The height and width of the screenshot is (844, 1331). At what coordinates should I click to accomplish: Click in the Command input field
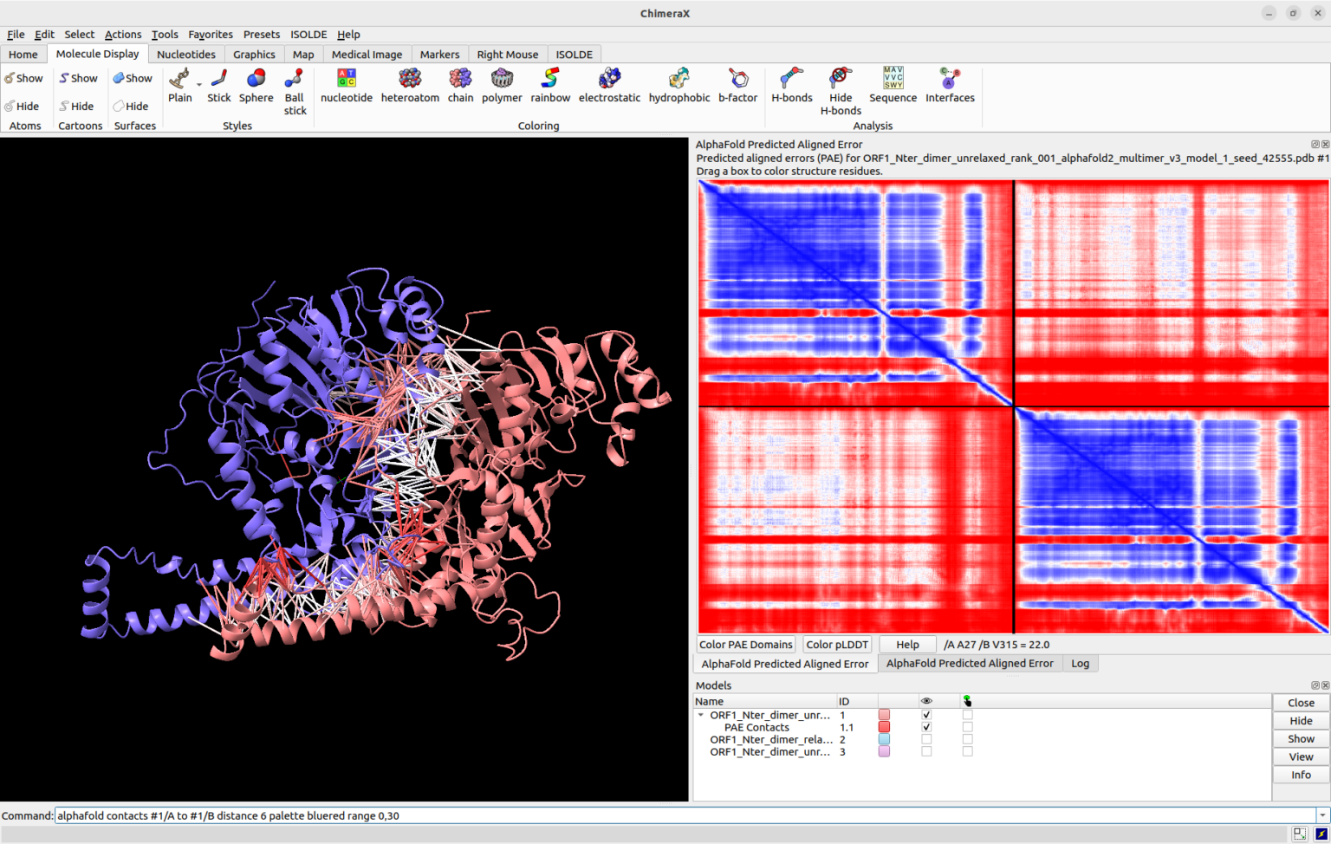[x=685, y=815]
